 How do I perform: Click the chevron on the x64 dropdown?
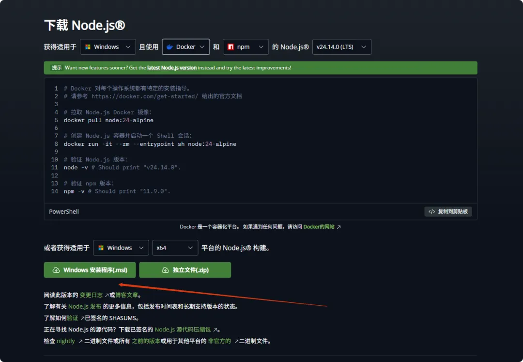(190, 248)
